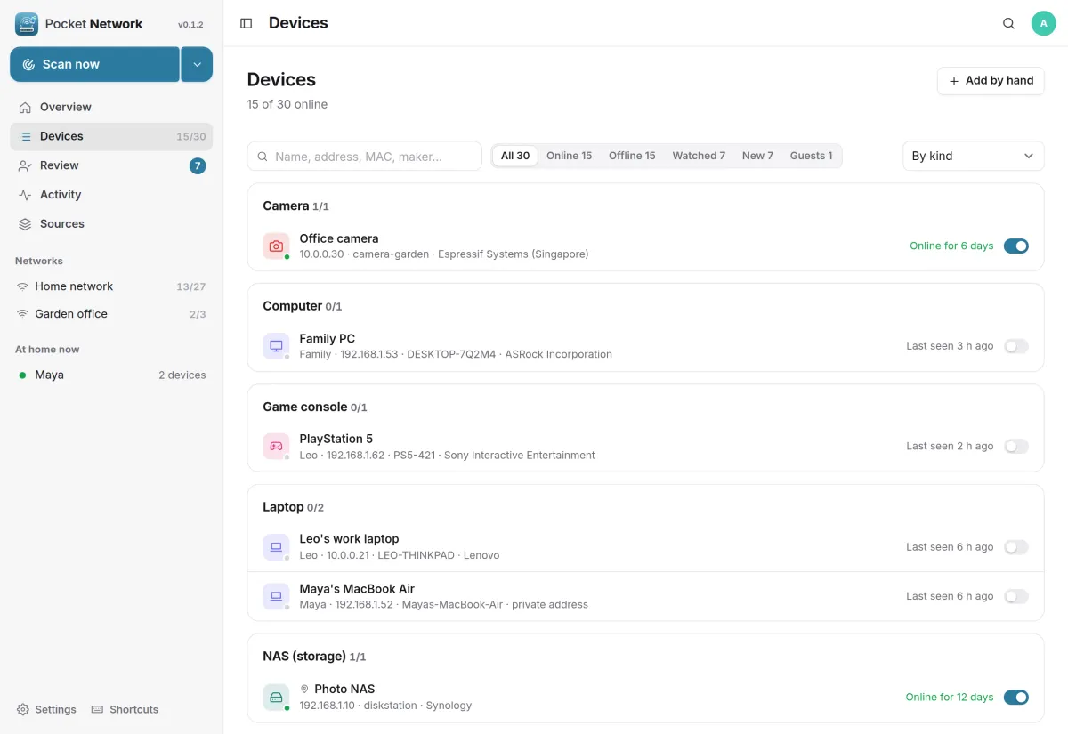The width and height of the screenshot is (1068, 734).
Task: Click the Photo NAS storage icon
Action: 276,697
